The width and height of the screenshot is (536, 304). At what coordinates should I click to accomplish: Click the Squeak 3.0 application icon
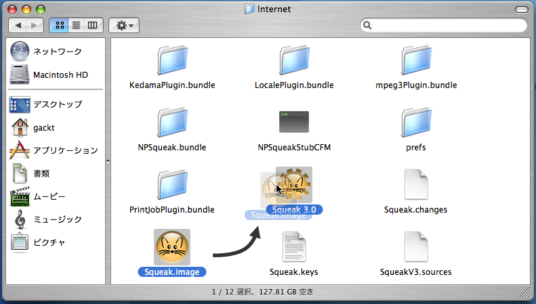(x=295, y=185)
